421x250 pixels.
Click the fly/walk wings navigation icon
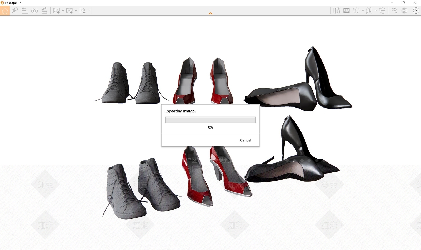(x=369, y=11)
